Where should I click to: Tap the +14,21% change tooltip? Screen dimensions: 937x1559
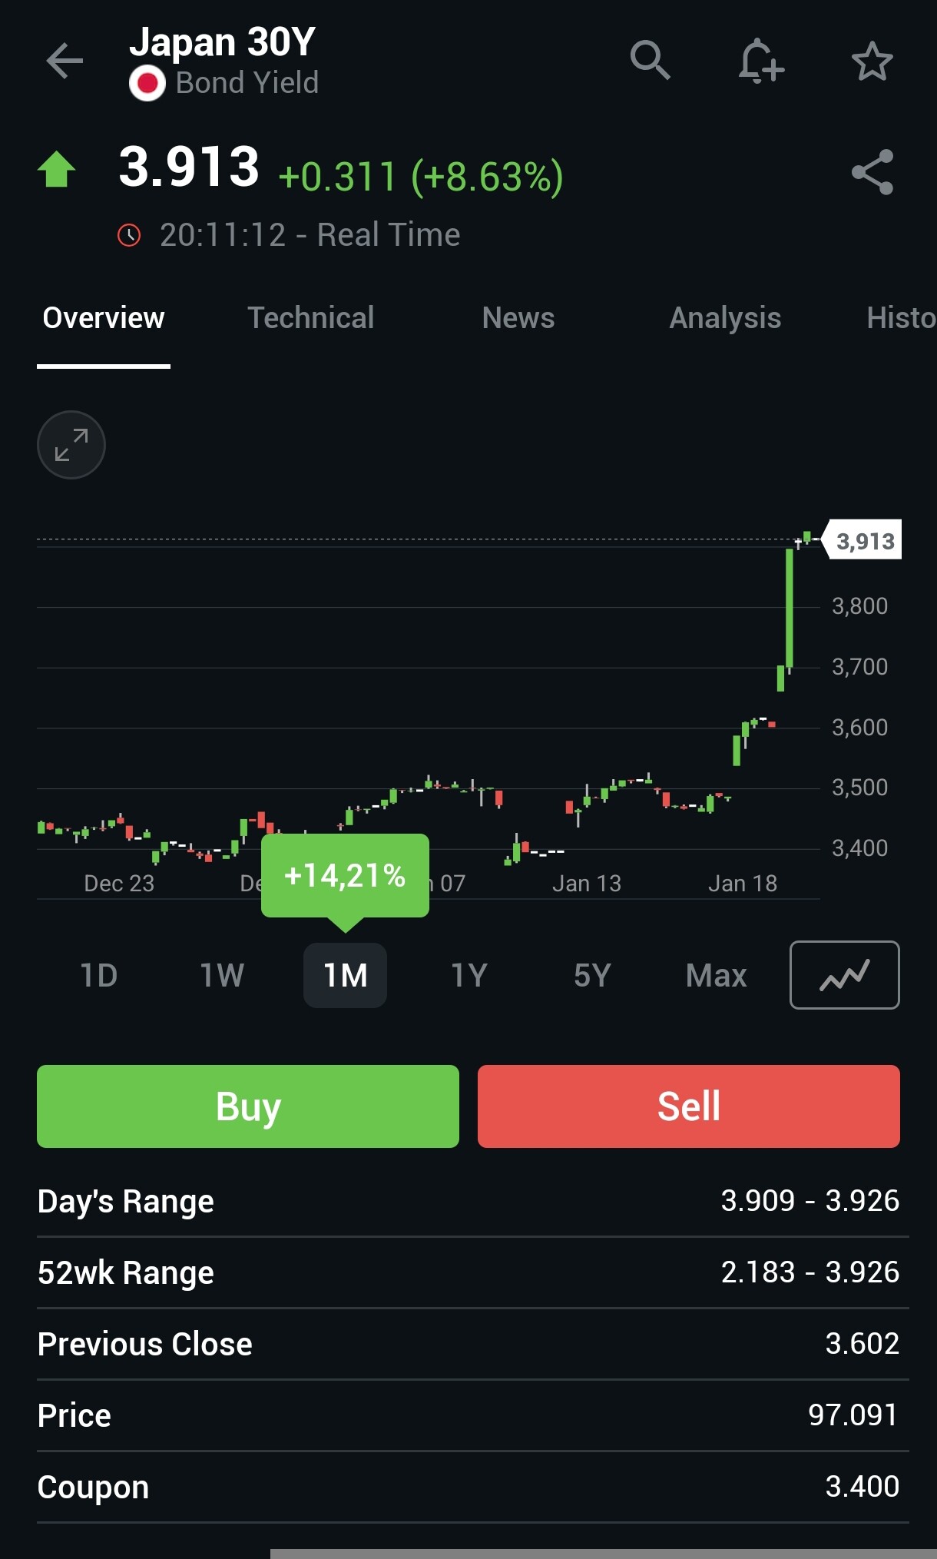345,875
